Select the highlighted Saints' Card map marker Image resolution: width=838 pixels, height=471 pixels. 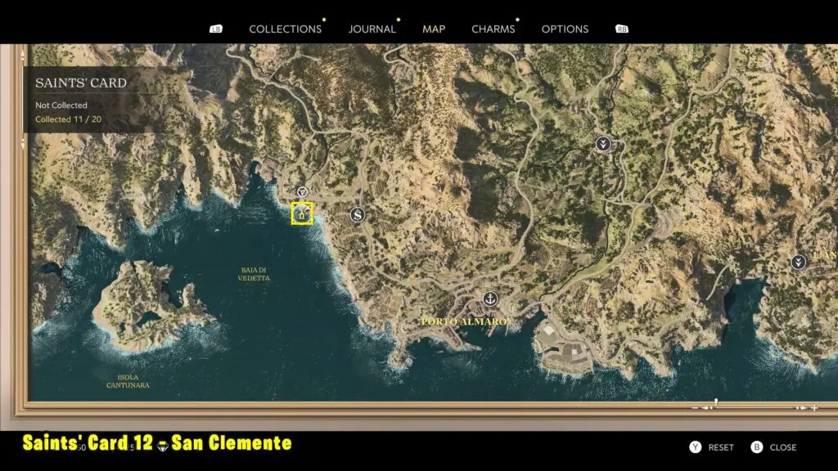(302, 213)
